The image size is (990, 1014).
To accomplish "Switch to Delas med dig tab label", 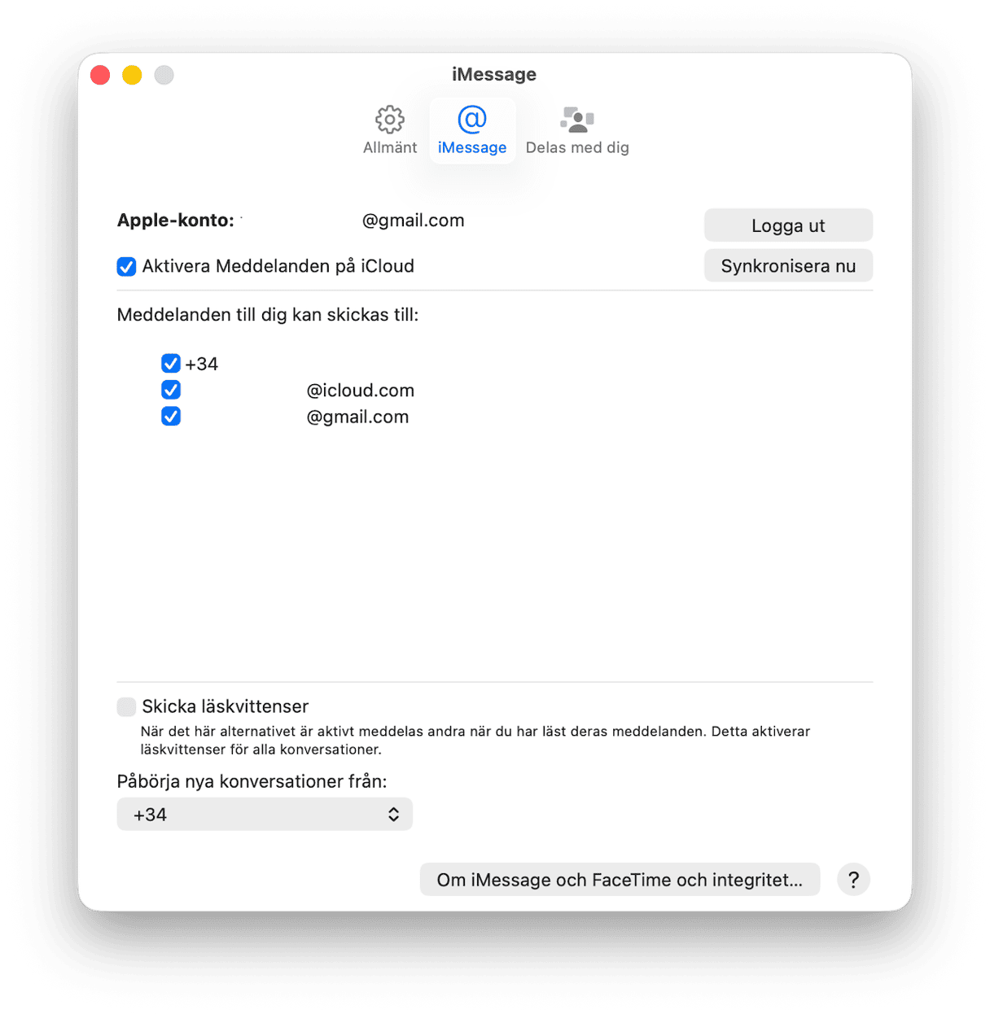I will (x=577, y=147).
